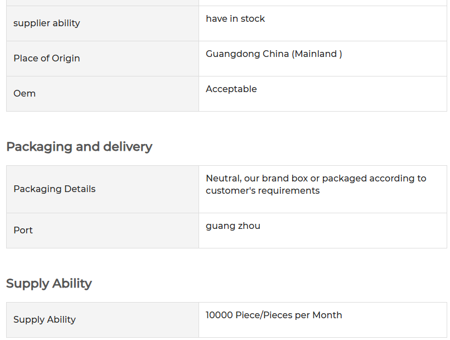Select the 'Place of Origin' label

click(x=46, y=59)
